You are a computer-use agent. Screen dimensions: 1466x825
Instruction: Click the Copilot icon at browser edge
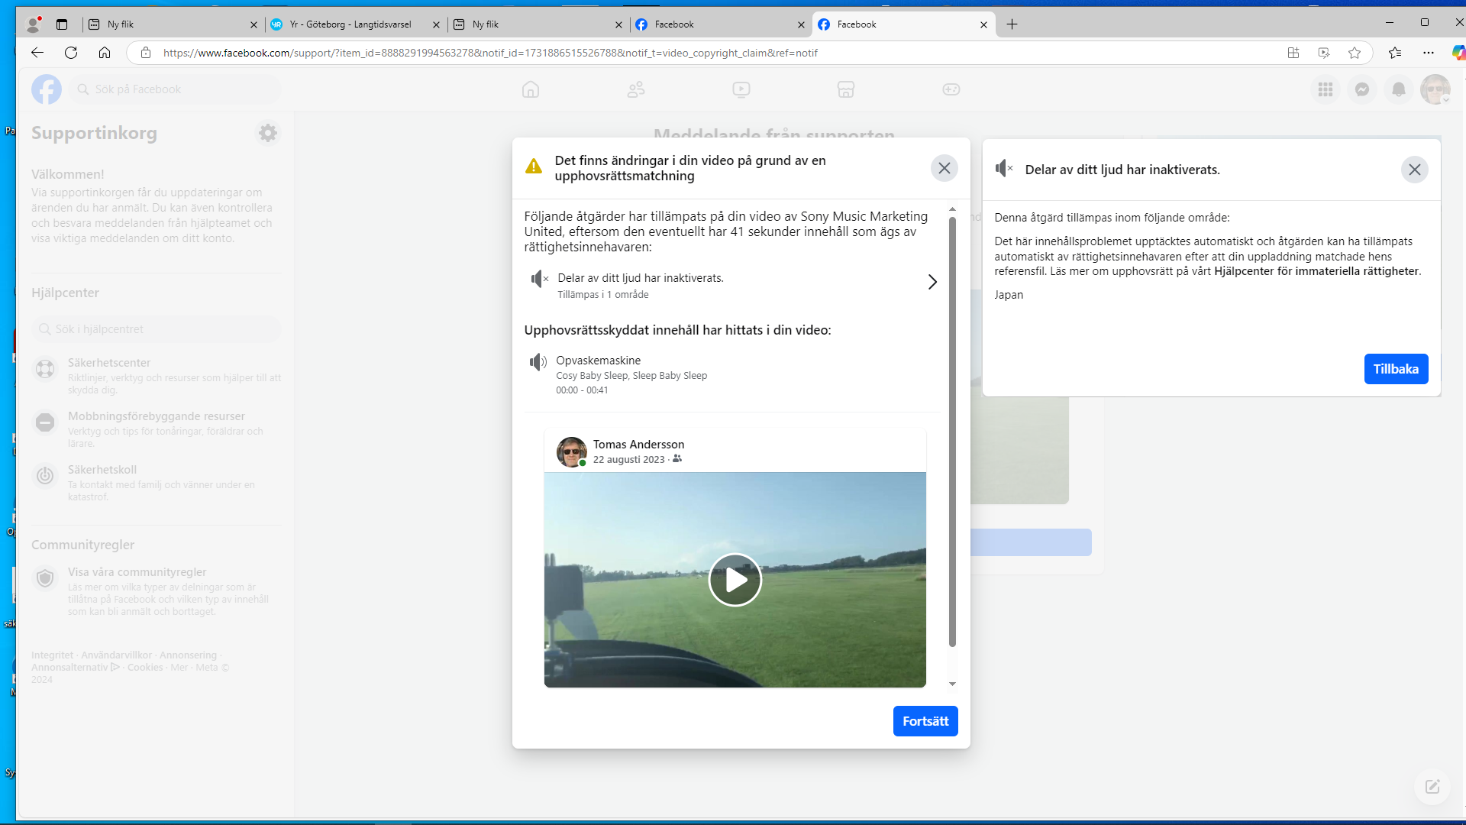(1458, 53)
